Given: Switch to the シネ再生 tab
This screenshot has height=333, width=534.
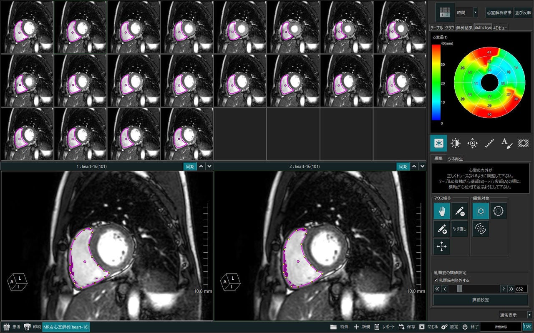Looking at the screenshot, I should click(x=455, y=159).
